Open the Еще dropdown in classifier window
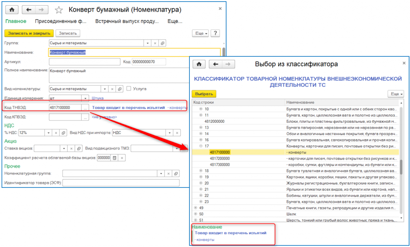The height and width of the screenshot is (247, 410). pos(396,94)
